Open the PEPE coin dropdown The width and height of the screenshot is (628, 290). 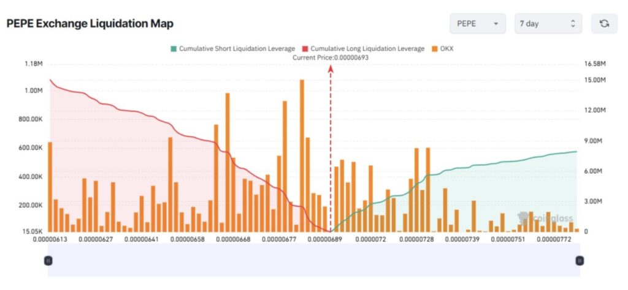coord(477,24)
